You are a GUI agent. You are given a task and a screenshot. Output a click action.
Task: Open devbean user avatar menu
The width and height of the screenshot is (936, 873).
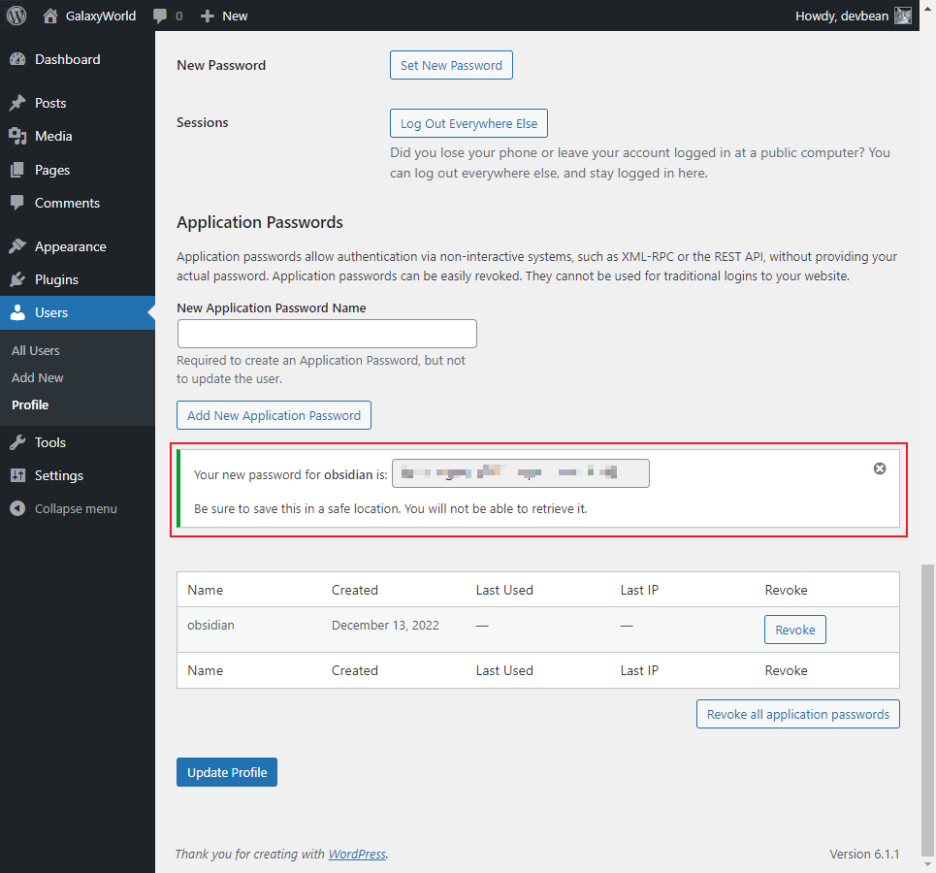click(x=903, y=16)
